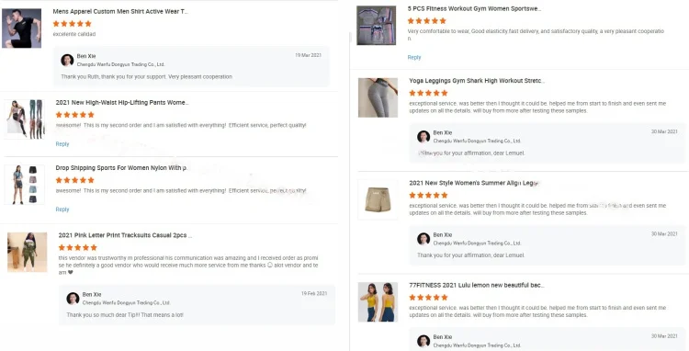Click Reply under Drop Shipping Sports review
689x351 pixels.
coord(62,209)
